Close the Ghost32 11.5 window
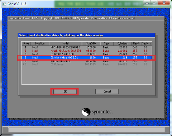 pos(164,3)
